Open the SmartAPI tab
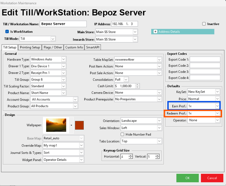The height and width of the screenshot is (186, 226). pos(92,47)
